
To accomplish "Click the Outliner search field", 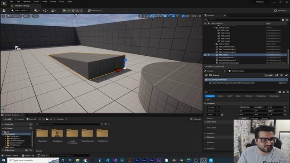I will click(244, 20).
